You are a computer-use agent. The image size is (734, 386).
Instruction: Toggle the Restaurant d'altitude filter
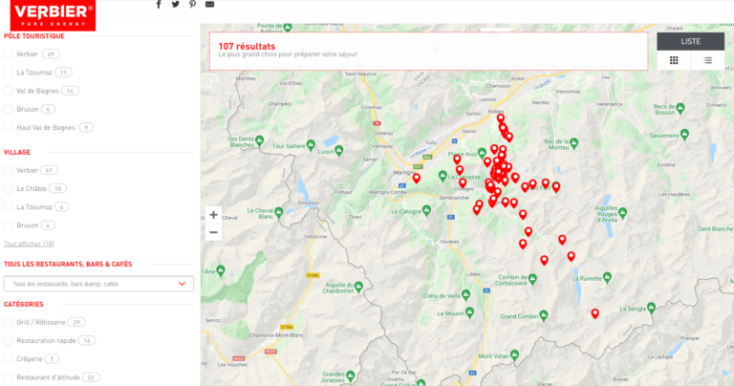point(9,377)
